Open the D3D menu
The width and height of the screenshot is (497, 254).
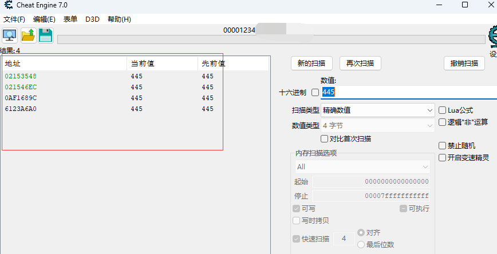coord(92,19)
